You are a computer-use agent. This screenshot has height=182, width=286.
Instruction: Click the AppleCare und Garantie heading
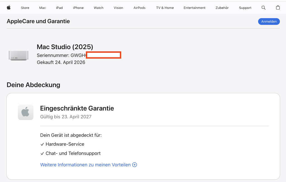tap(38, 21)
